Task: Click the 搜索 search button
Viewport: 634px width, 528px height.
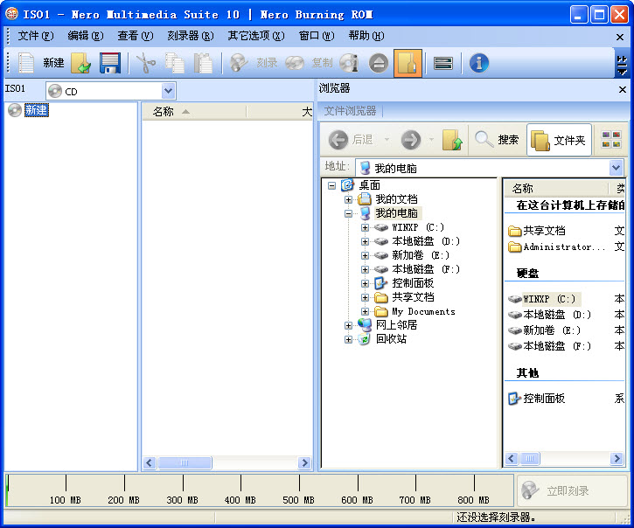Action: [x=497, y=140]
